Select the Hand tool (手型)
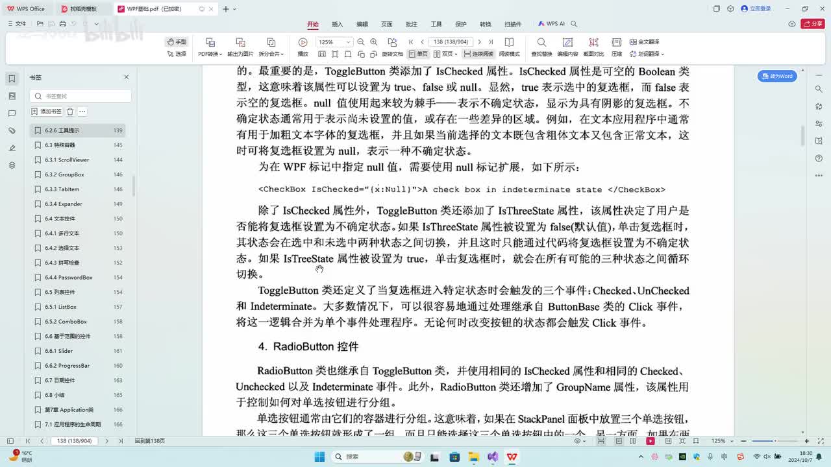This screenshot has height=467, width=831. (177, 42)
